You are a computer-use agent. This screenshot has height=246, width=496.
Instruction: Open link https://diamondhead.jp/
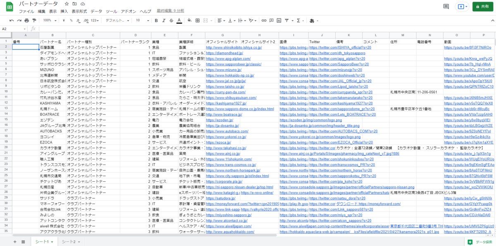point(224,53)
